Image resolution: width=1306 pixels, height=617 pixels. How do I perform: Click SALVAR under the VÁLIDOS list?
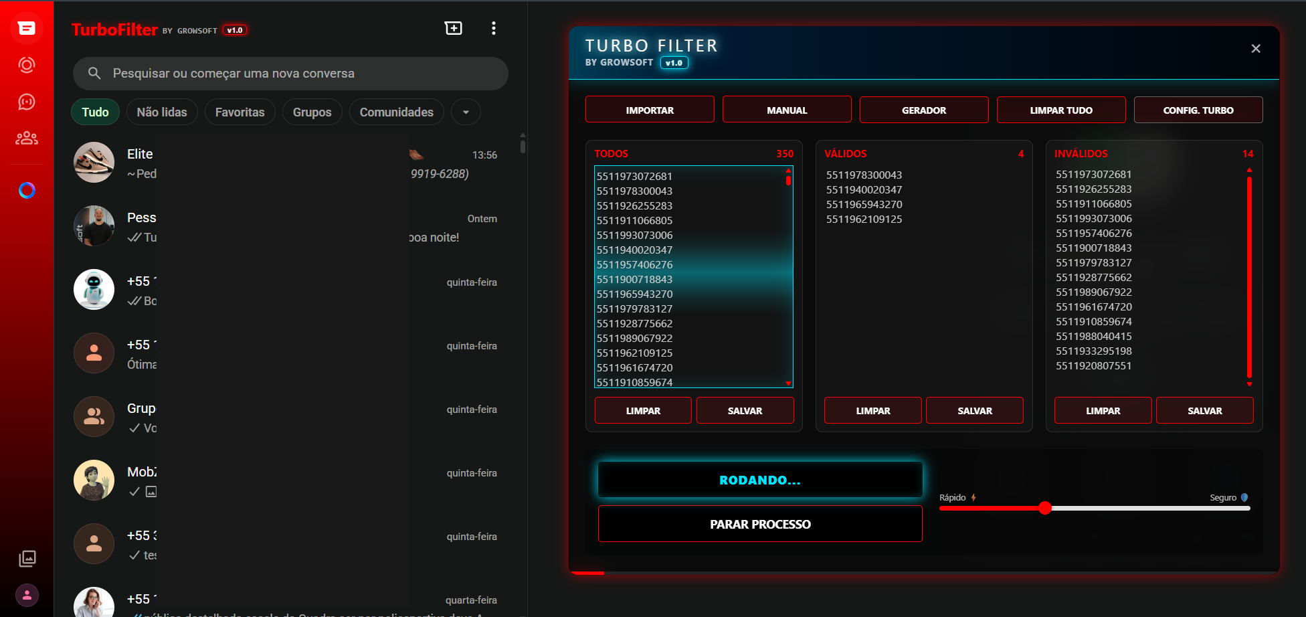coord(975,410)
